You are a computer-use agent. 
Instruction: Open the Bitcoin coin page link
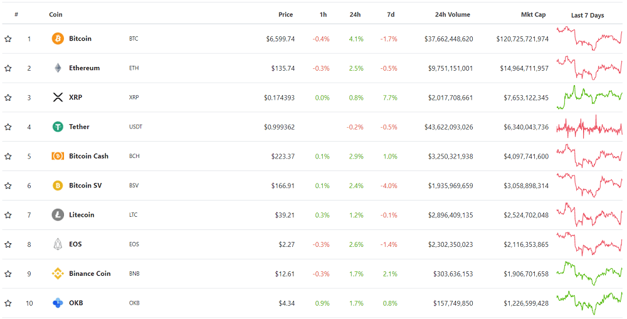[x=80, y=38]
